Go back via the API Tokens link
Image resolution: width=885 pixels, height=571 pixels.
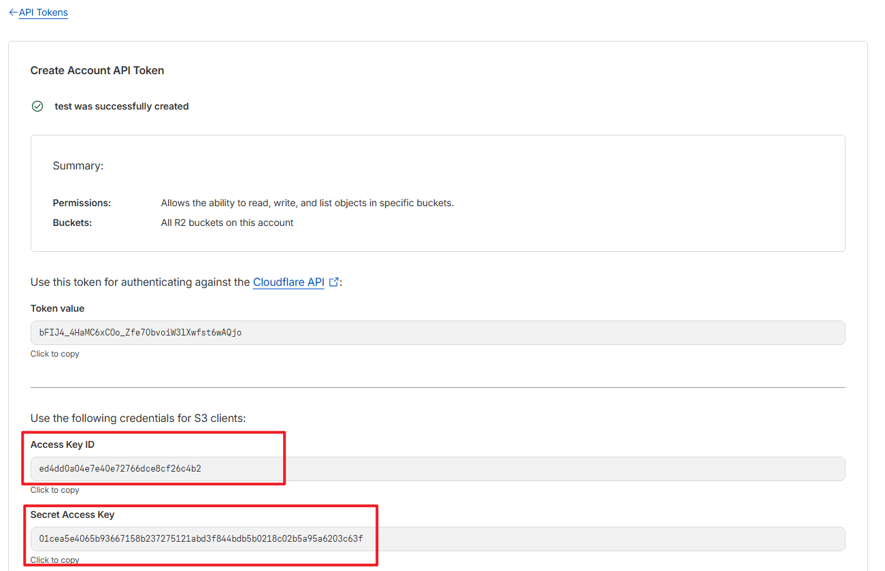tap(44, 12)
